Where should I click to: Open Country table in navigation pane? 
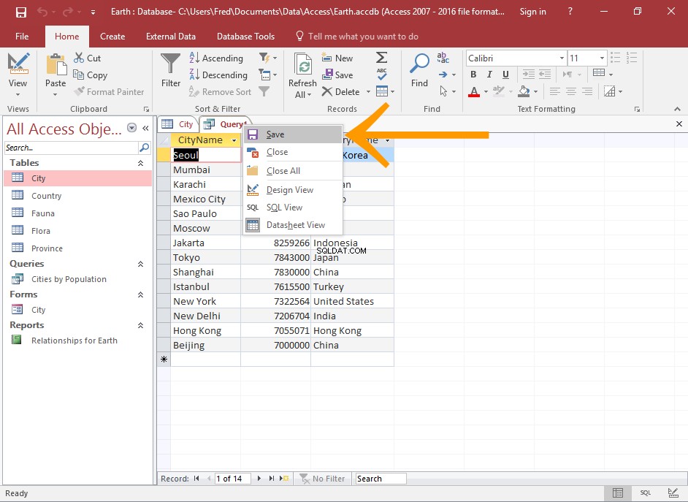coord(77,196)
